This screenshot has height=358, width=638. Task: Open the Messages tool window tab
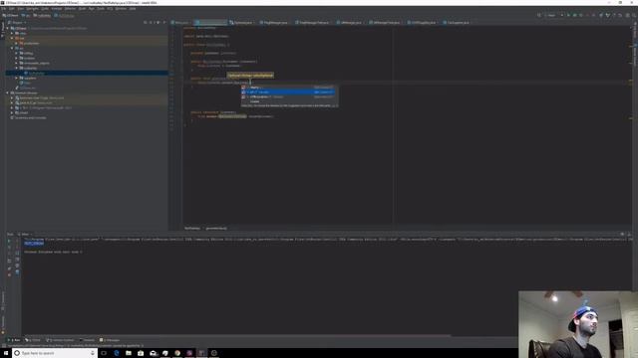(x=110, y=340)
